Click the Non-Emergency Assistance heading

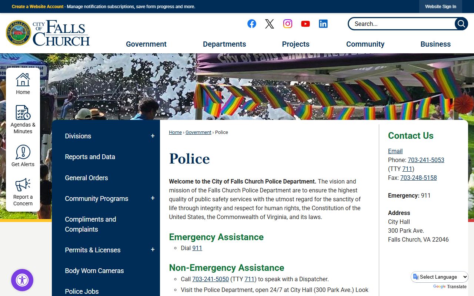[x=227, y=268]
